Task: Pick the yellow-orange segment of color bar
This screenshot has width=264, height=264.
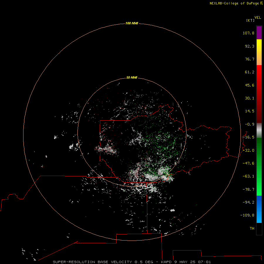Action: tap(259, 52)
